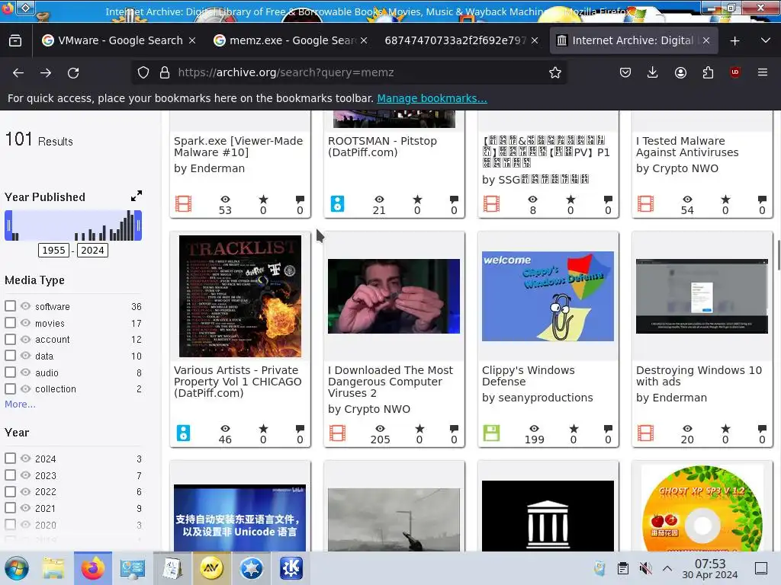Close the memz.exe tab
The image size is (781, 585).
[x=364, y=40]
